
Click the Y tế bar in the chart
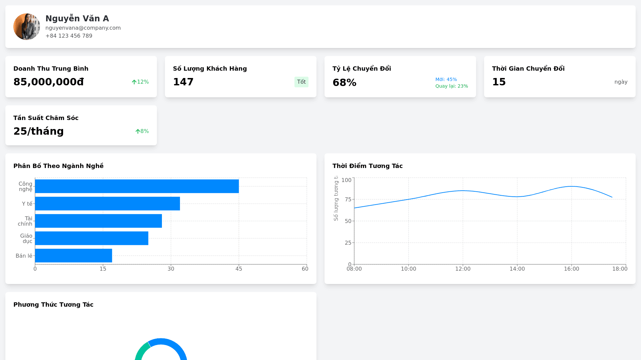pos(108,204)
